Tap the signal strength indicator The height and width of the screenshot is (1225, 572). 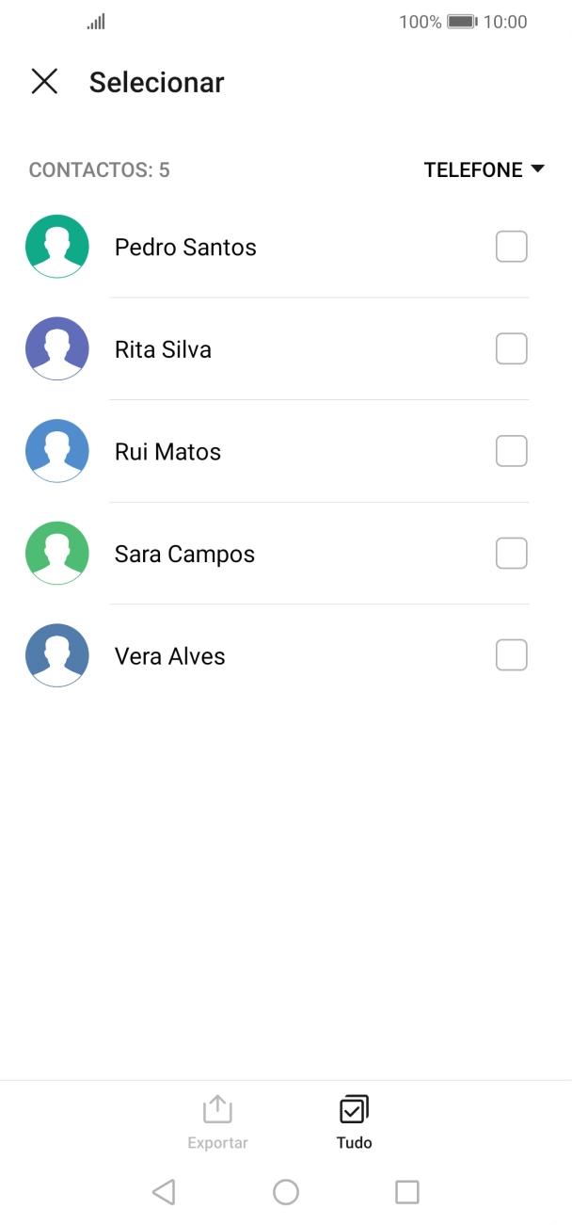[94, 21]
